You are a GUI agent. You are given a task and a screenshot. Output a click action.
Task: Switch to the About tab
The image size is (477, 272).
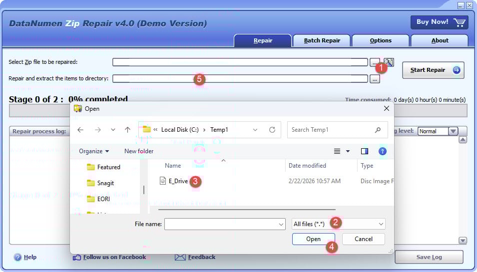(440, 41)
